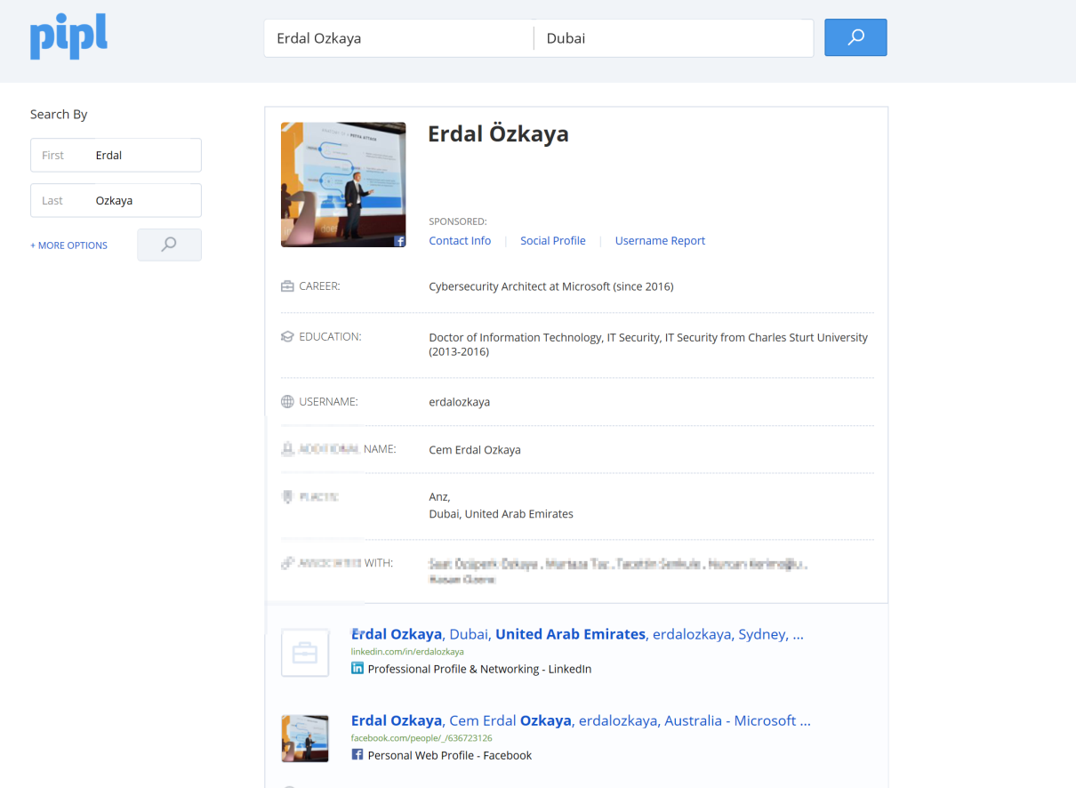Click the erdalozkaya username value
The image size is (1076, 788).
(459, 402)
